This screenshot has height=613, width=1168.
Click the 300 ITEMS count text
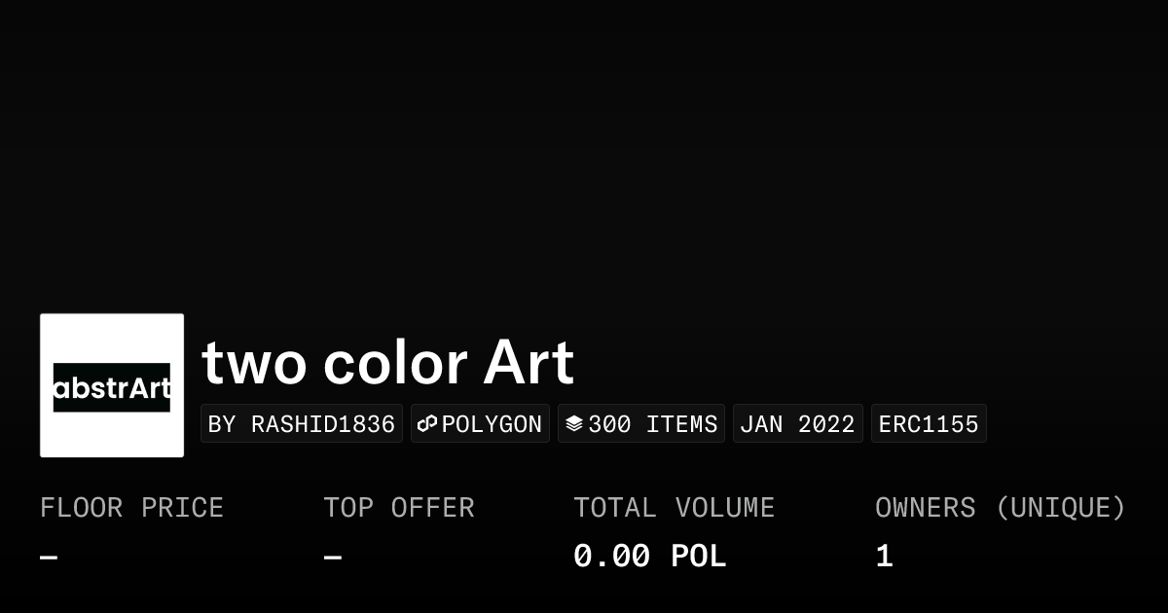[x=652, y=424]
